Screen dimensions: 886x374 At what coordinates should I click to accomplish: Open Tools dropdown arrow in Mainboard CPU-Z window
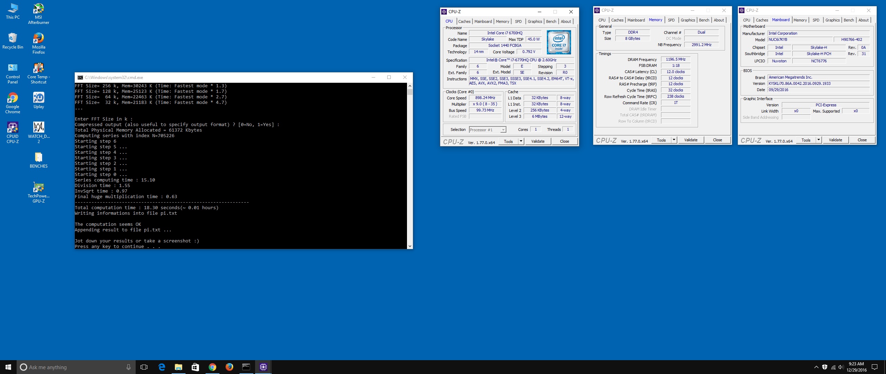pyautogui.click(x=819, y=140)
